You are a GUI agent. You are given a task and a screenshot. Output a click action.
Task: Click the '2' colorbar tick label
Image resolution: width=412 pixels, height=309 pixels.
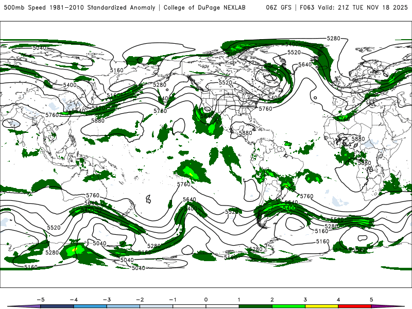[x=272, y=300]
